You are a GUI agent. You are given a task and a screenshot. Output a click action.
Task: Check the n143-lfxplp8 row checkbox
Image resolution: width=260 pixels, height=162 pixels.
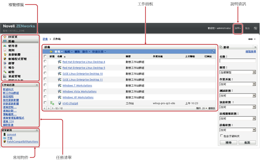45,103
